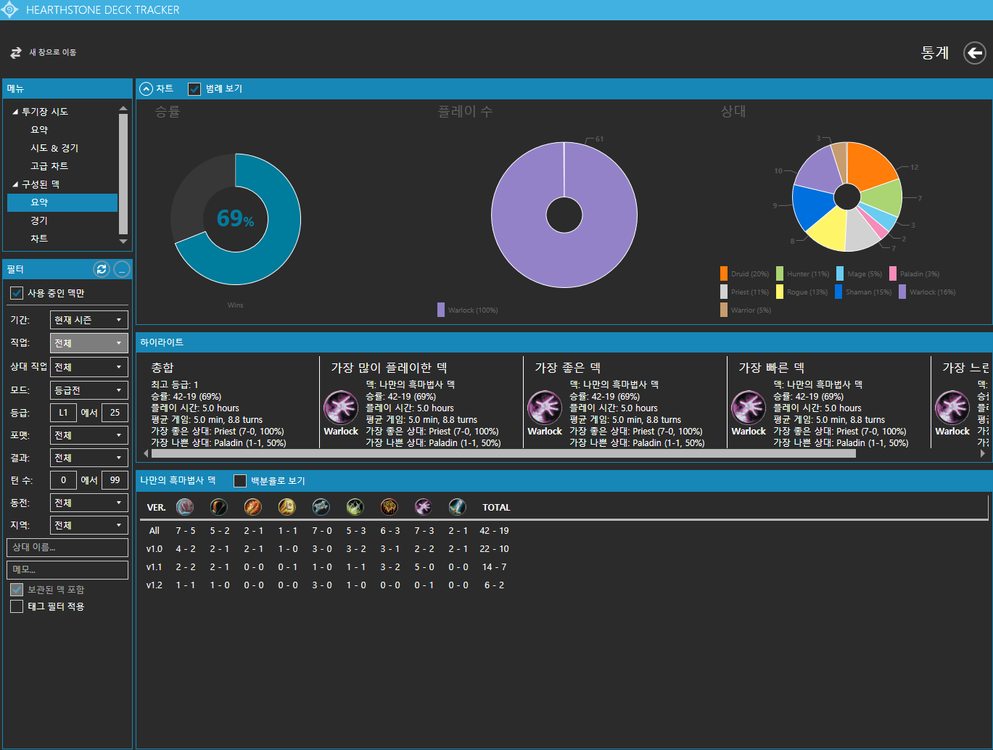The width and height of the screenshot is (993, 750).
Task: Open the 기간 dropdown showing 현재 시즌
Action: [x=89, y=320]
